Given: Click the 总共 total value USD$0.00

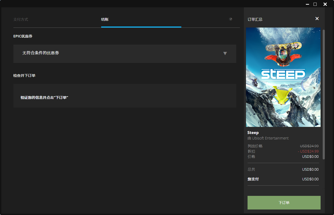Looking at the screenshot, I should (310, 169).
